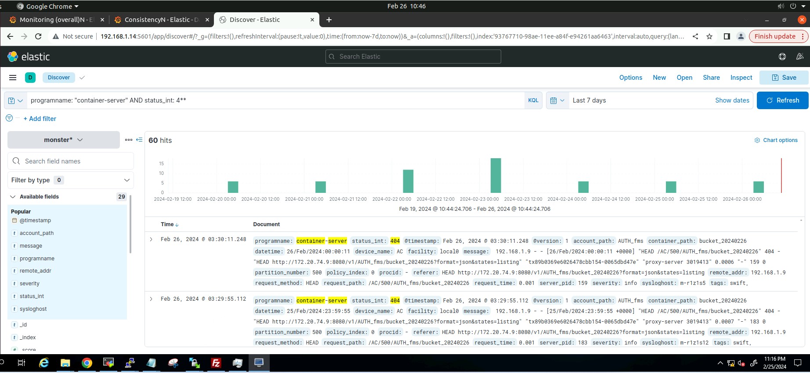
Task: Open the calendar quick date picker
Action: click(557, 100)
